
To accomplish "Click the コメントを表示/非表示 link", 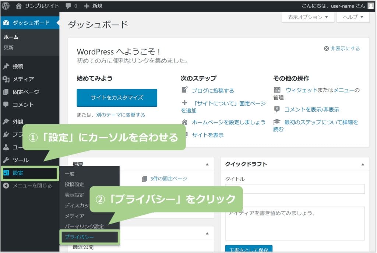I will coord(311,110).
